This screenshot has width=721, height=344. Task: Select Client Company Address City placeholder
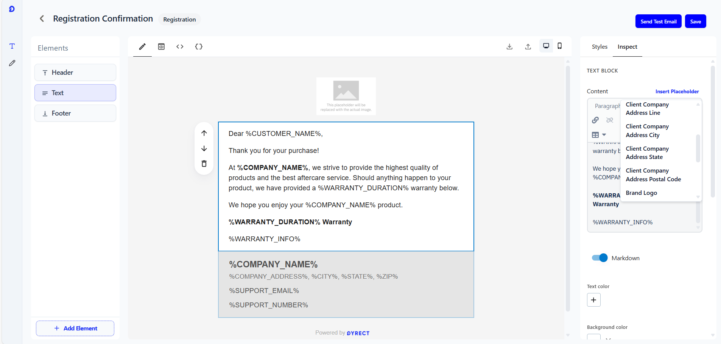[647, 131]
